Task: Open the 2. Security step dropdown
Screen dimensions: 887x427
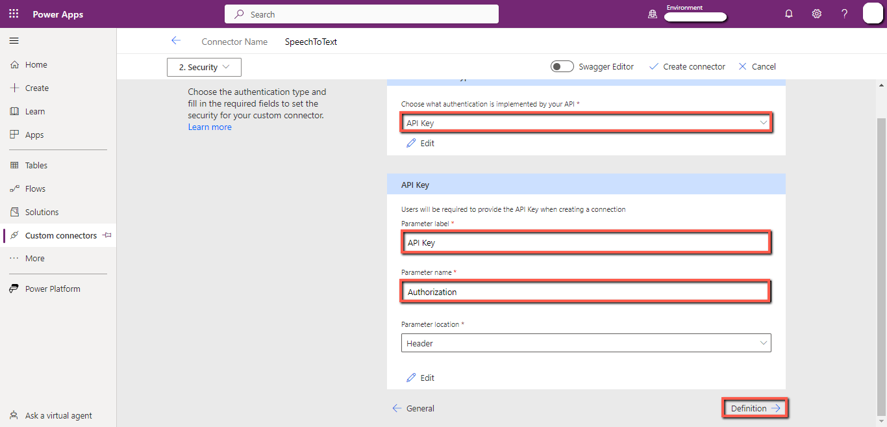Action: click(204, 67)
